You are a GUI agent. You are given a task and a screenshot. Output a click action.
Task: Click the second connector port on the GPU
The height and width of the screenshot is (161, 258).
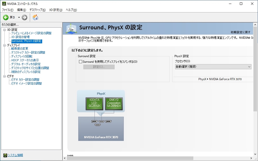click(x=101, y=122)
